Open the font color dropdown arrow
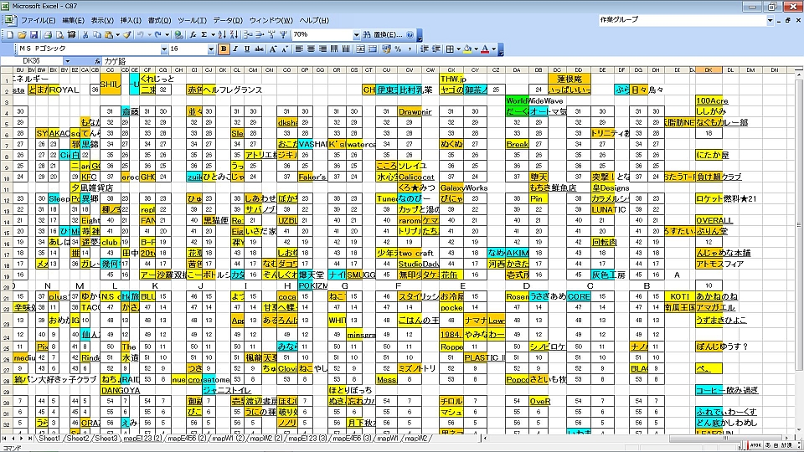This screenshot has width=804, height=452. [x=494, y=49]
